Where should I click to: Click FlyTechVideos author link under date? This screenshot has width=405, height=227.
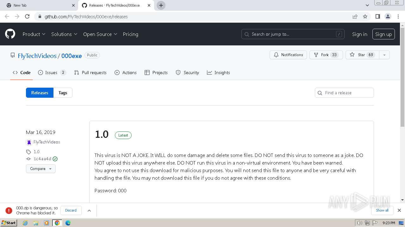tap(47, 142)
